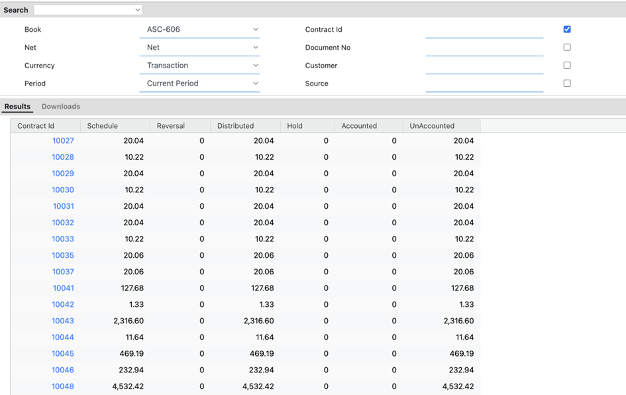Open the Search dropdown at top
Viewport: 626px width, 395px height.
[x=88, y=10]
